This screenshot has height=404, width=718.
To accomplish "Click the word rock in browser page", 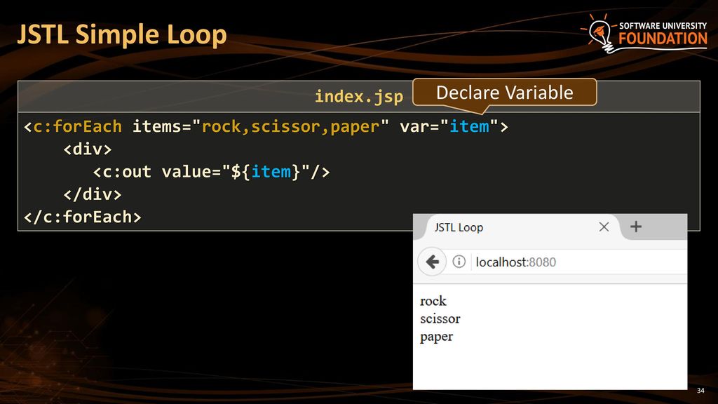I will click(x=433, y=301).
